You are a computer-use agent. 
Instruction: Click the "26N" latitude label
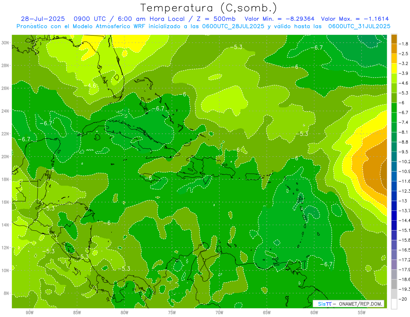click(5, 88)
